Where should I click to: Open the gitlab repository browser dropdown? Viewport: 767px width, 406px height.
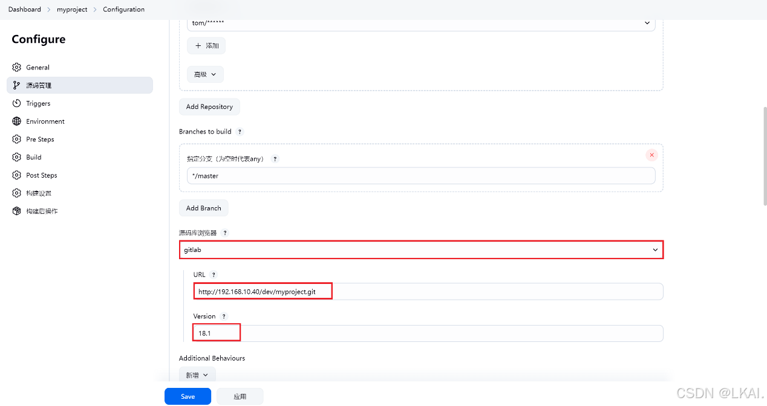pyautogui.click(x=421, y=250)
